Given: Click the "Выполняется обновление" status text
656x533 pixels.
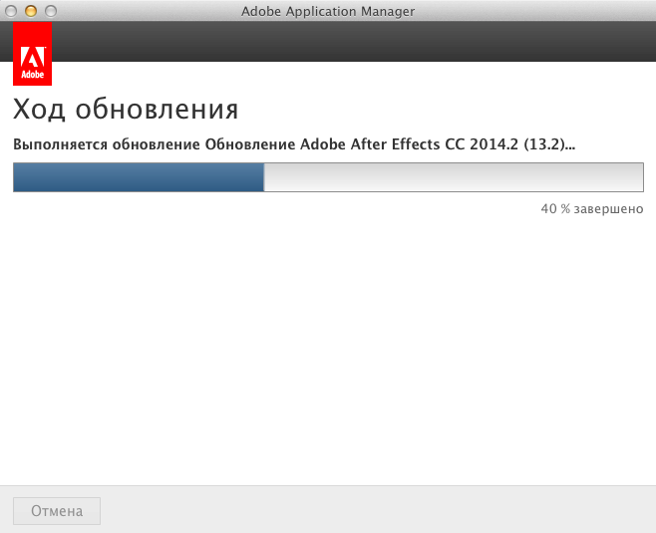Looking at the screenshot, I should tap(107, 143).
